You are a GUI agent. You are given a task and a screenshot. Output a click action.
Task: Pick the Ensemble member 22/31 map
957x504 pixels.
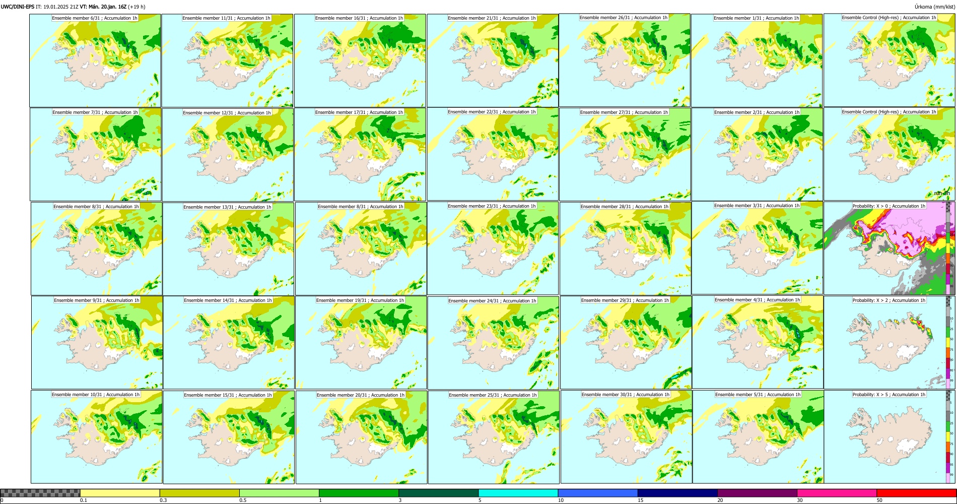tap(493, 154)
